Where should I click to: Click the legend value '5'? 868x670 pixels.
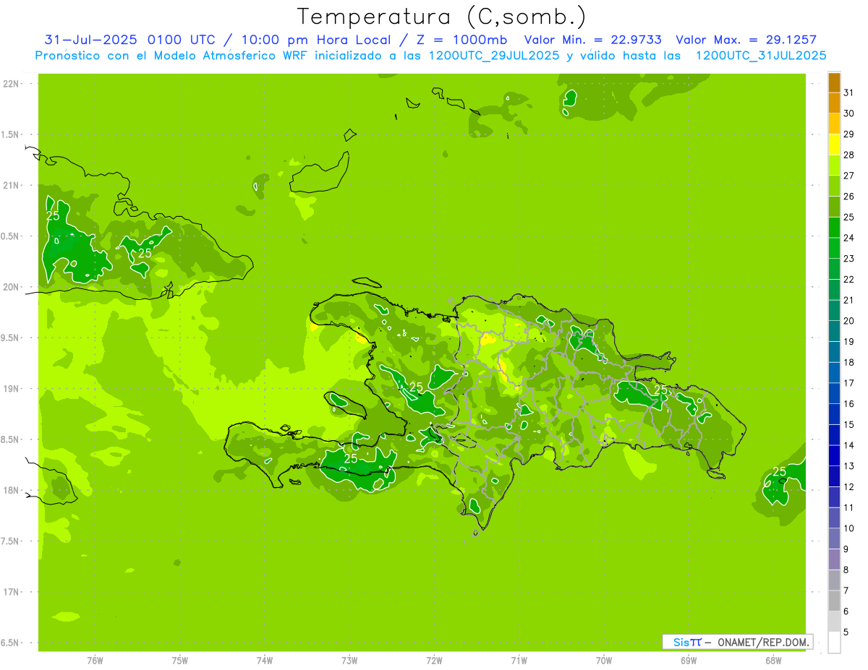846,632
